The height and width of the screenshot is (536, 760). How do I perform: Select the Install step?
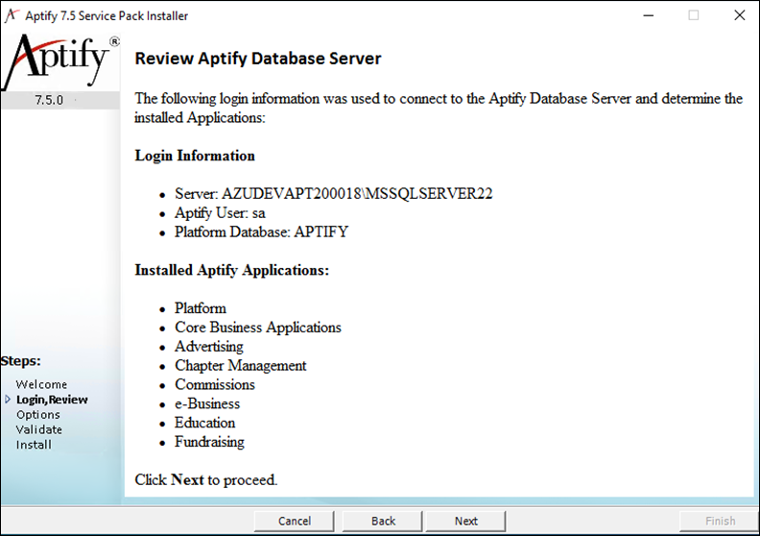(x=34, y=445)
